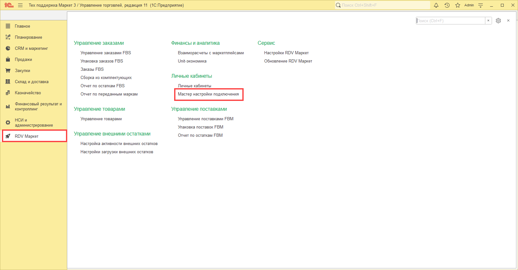Screen dimensions: 518x270
Task: Open Управление поставками FBM
Action: [206, 119]
